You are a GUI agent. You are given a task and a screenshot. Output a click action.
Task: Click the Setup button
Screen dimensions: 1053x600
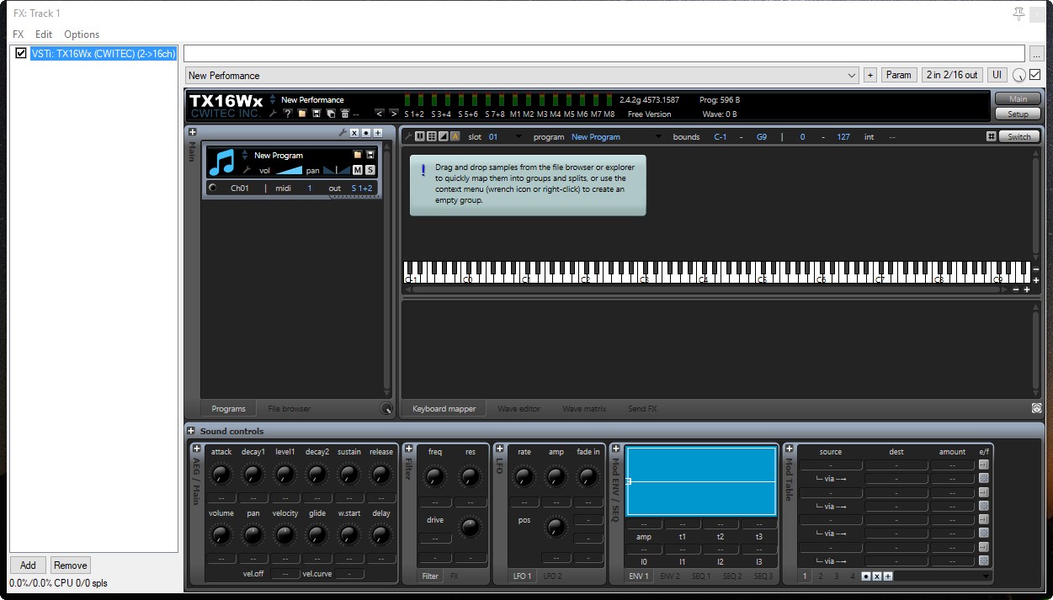[1018, 114]
